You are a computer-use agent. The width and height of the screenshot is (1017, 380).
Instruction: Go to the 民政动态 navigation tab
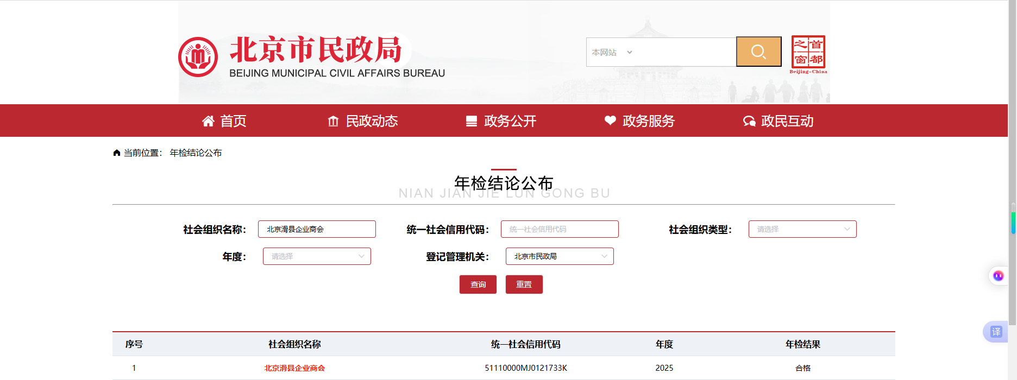click(x=362, y=121)
